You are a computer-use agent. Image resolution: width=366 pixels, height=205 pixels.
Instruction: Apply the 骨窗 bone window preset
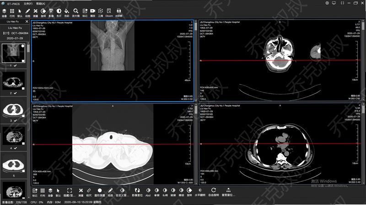point(156,192)
